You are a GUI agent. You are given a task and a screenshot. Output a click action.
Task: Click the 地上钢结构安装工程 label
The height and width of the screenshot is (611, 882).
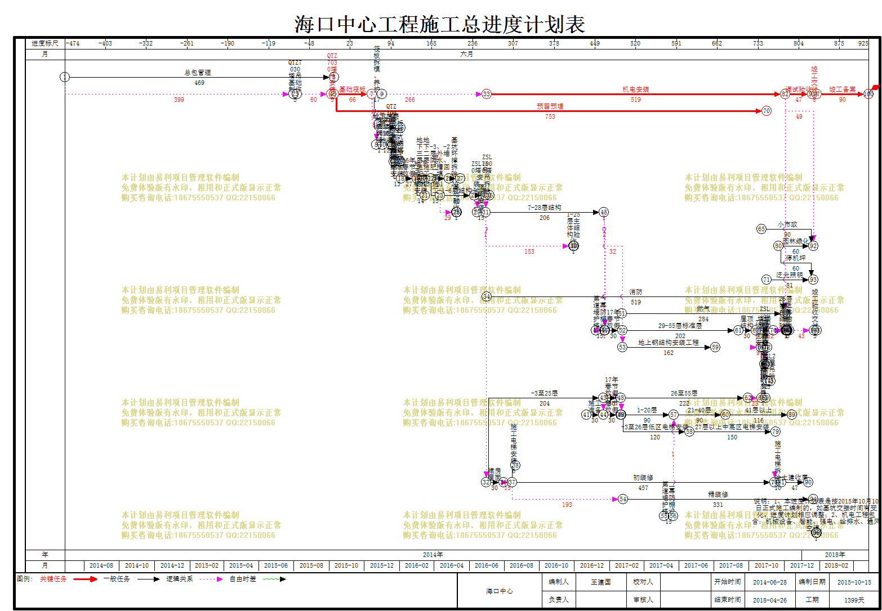coord(669,343)
